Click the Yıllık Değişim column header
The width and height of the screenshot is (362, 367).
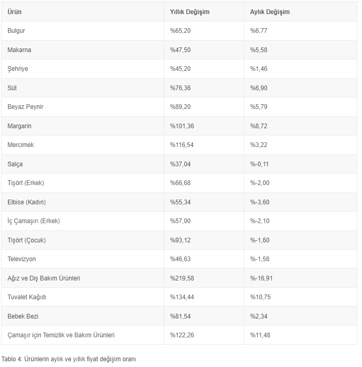[x=190, y=12]
